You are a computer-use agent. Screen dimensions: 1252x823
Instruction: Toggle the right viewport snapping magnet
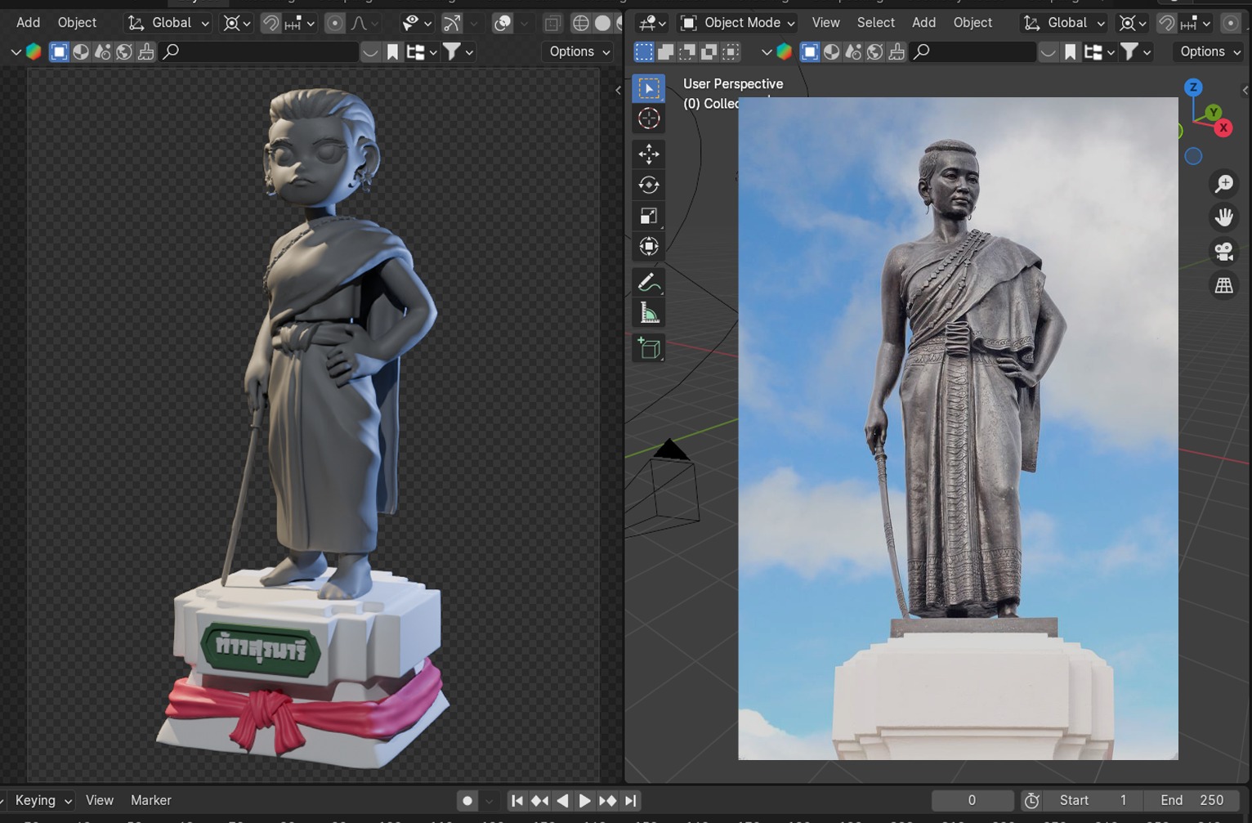pyautogui.click(x=1166, y=23)
